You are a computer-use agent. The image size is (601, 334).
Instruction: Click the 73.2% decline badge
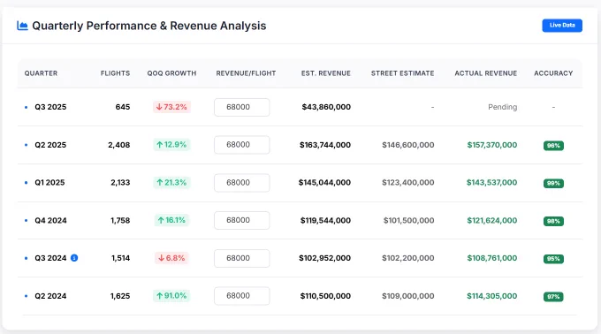tap(171, 107)
